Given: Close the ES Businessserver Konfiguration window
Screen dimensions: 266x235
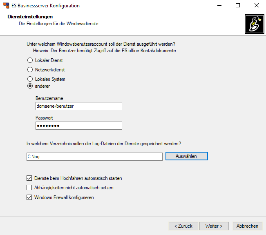Looking at the screenshot, I should pos(256,6).
